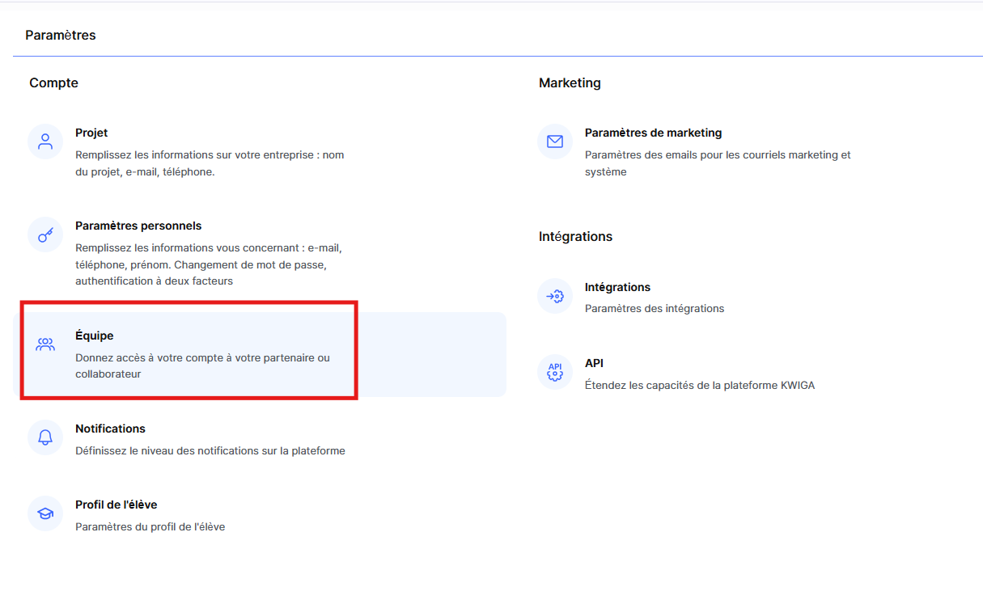Screen dimensions: 983x604
Task: Open Profil de l'élève title
Action: (116, 505)
